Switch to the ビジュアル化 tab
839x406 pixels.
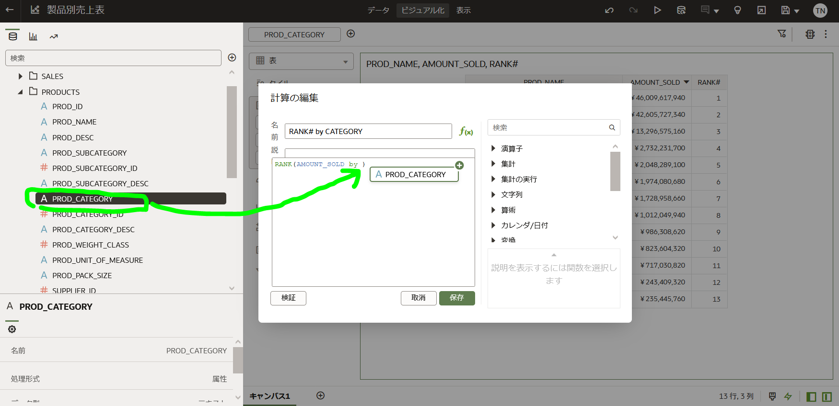(423, 10)
